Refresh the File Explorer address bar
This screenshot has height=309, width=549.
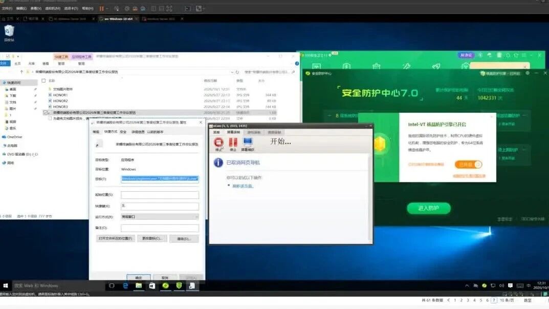tap(237, 72)
